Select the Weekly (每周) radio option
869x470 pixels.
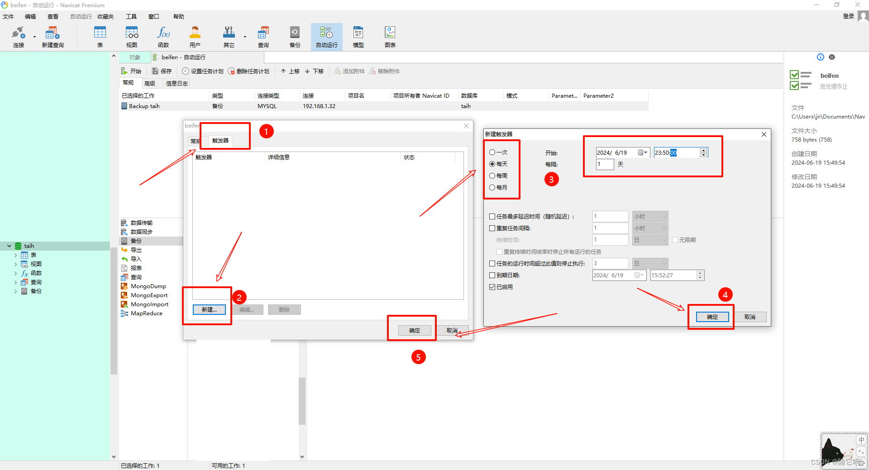click(492, 176)
